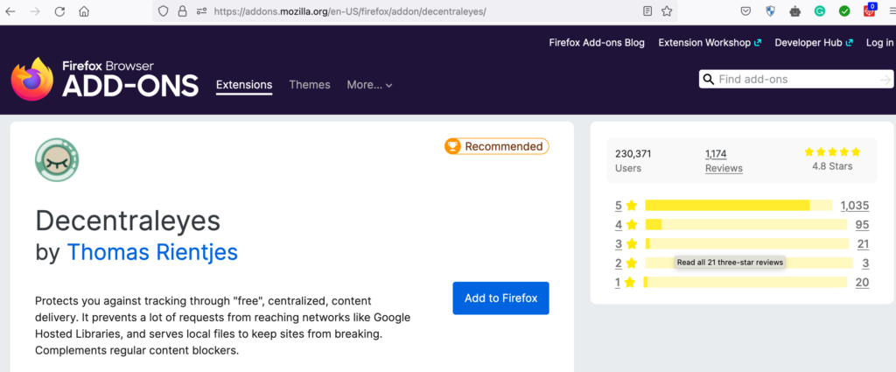
Task: Open the Developer Hub link
Action: [814, 43]
